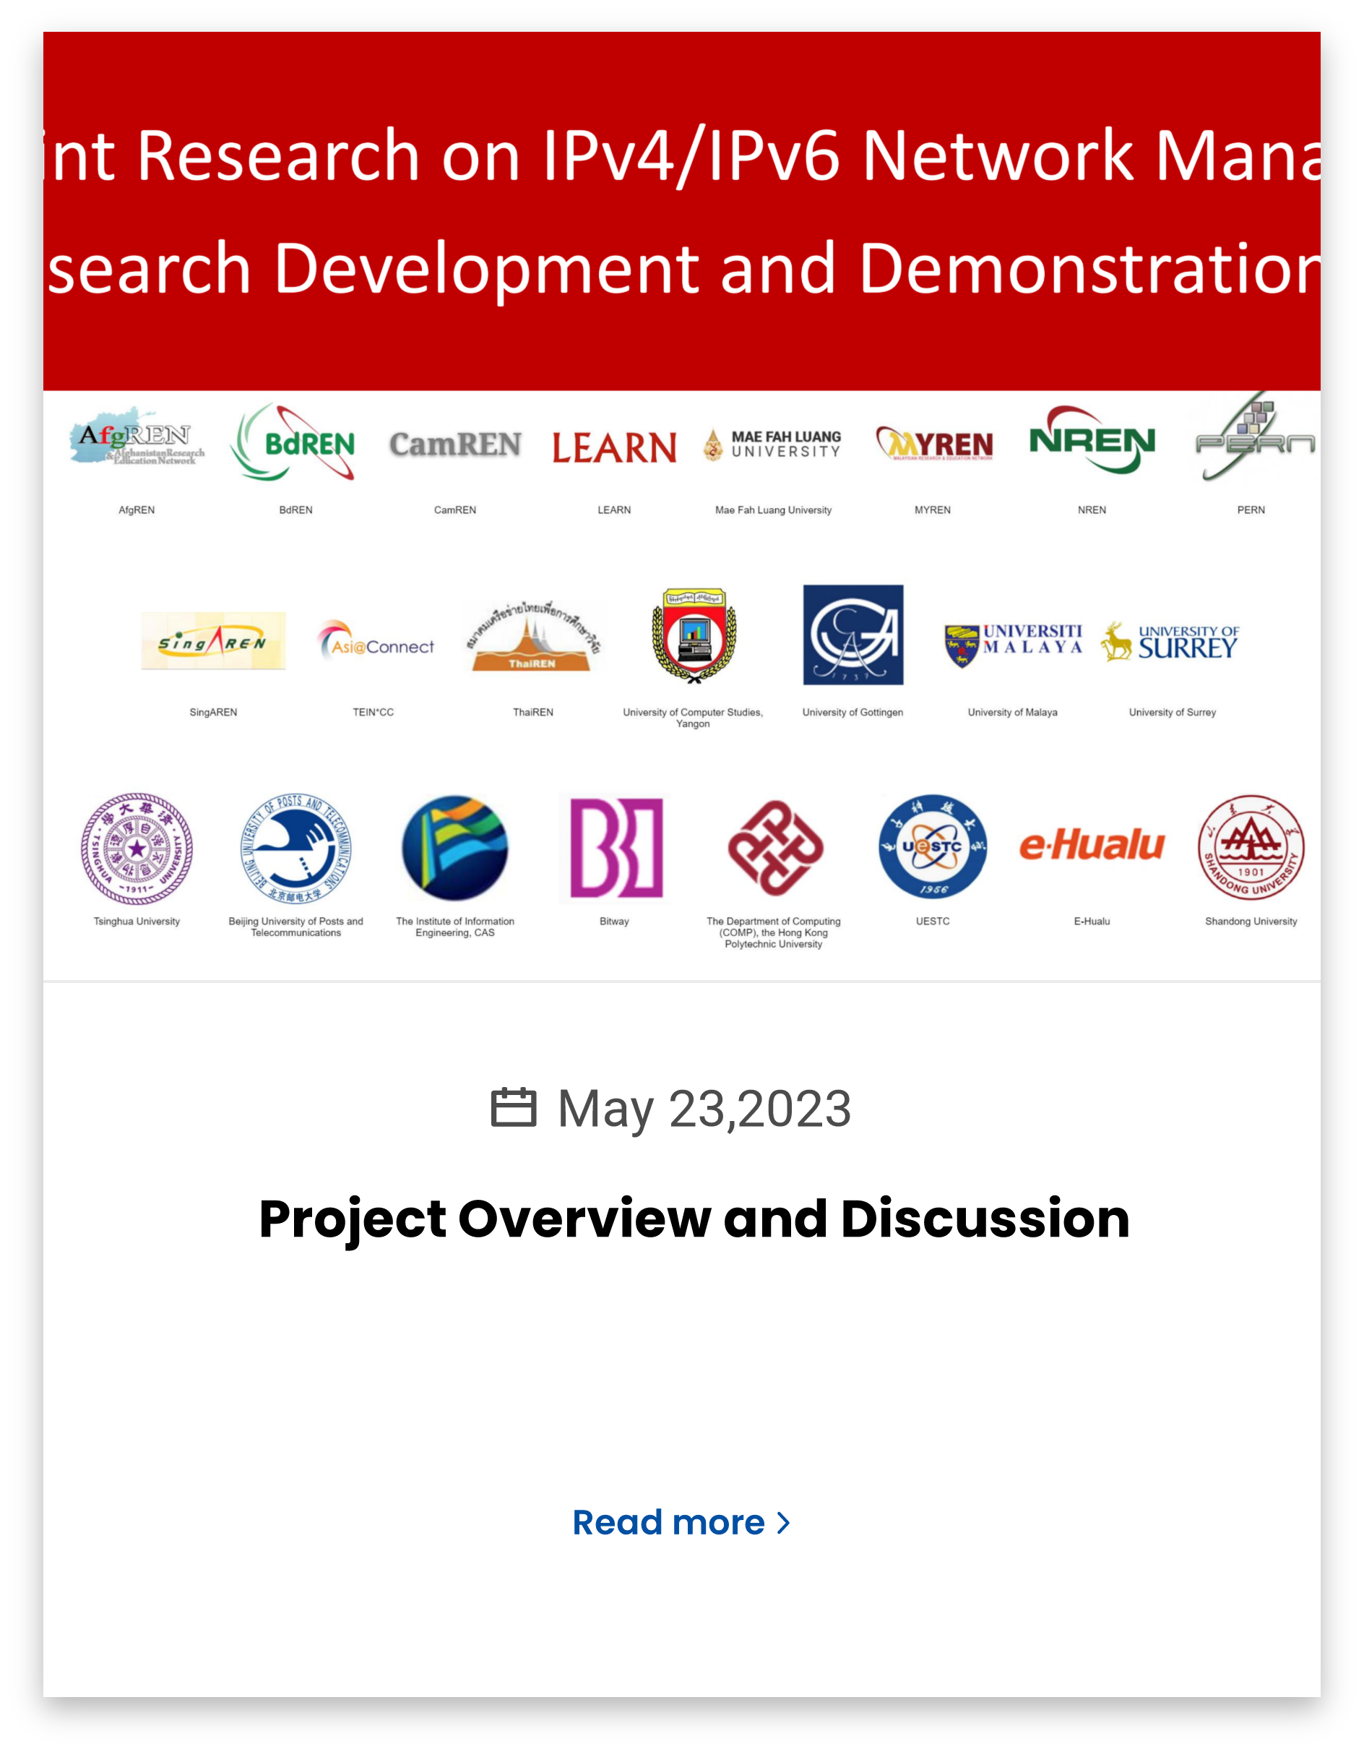The height and width of the screenshot is (1752, 1364).
Task: Click 'The Institute of Information Engineering, CAS' caption
Action: point(454,927)
